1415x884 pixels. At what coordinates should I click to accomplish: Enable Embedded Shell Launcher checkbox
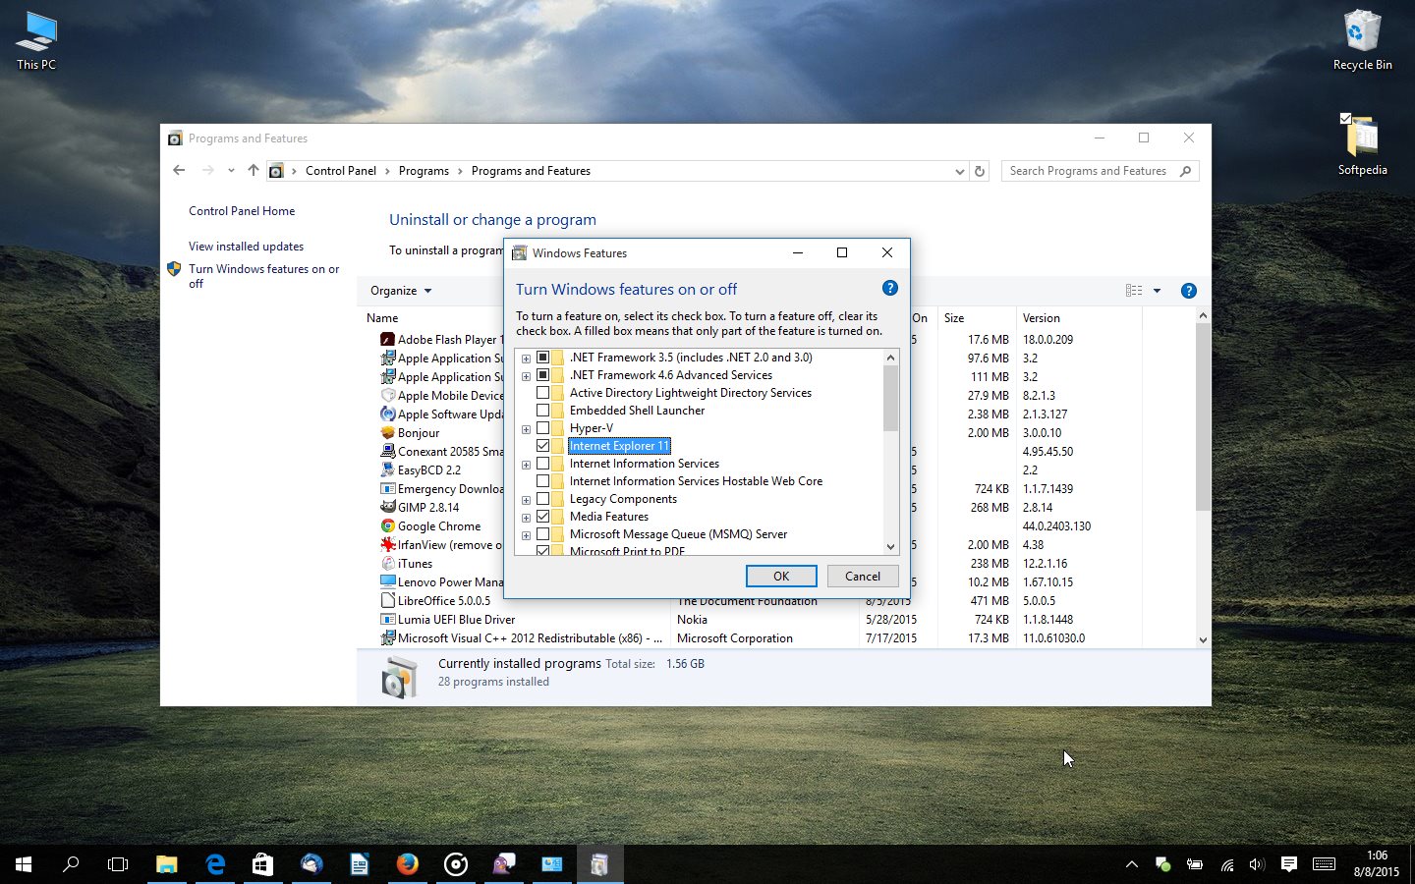pyautogui.click(x=542, y=411)
